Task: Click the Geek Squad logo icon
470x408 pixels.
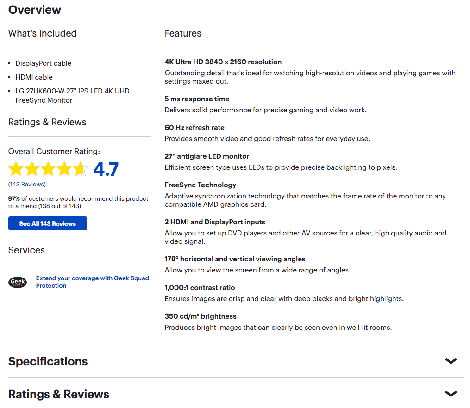Action: click(18, 282)
